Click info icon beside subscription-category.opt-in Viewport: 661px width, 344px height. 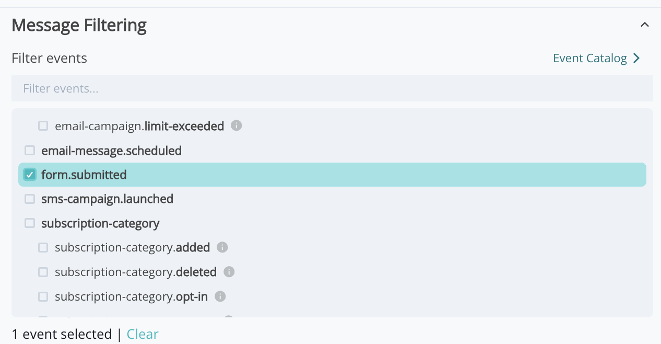click(220, 296)
